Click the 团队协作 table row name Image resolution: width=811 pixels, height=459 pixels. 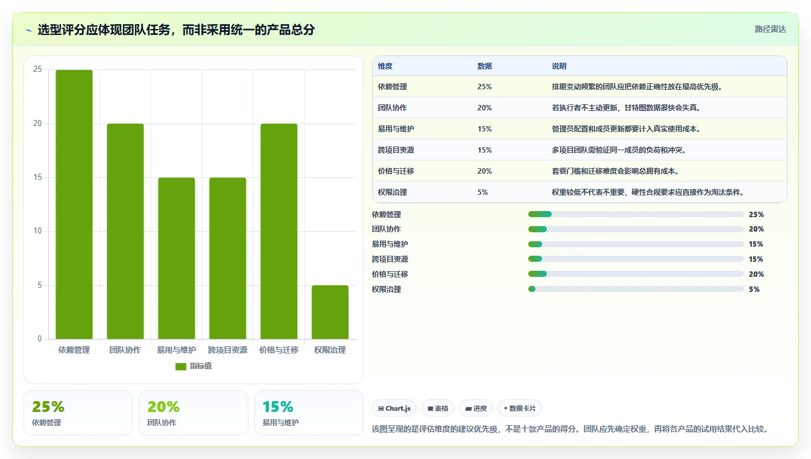click(393, 108)
